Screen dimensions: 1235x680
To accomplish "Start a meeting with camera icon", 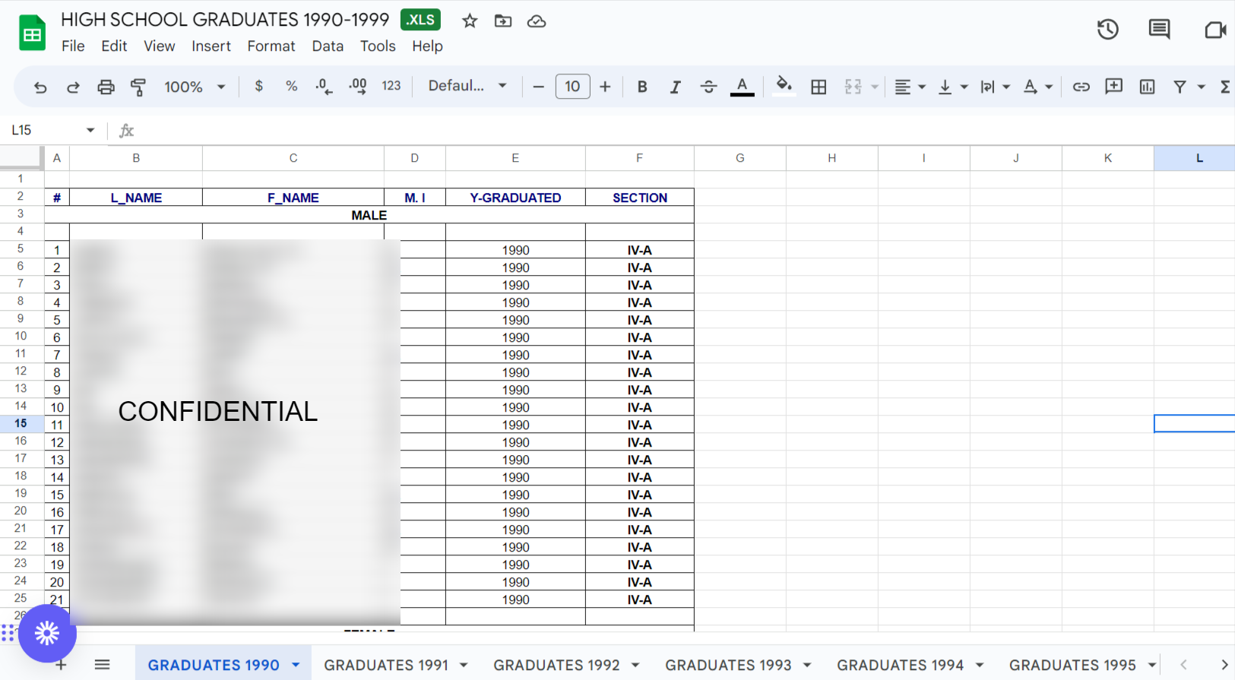I will (1215, 30).
